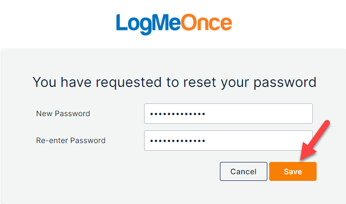The height and width of the screenshot is (204, 346).
Task: Click the New Password label
Action: (63, 114)
